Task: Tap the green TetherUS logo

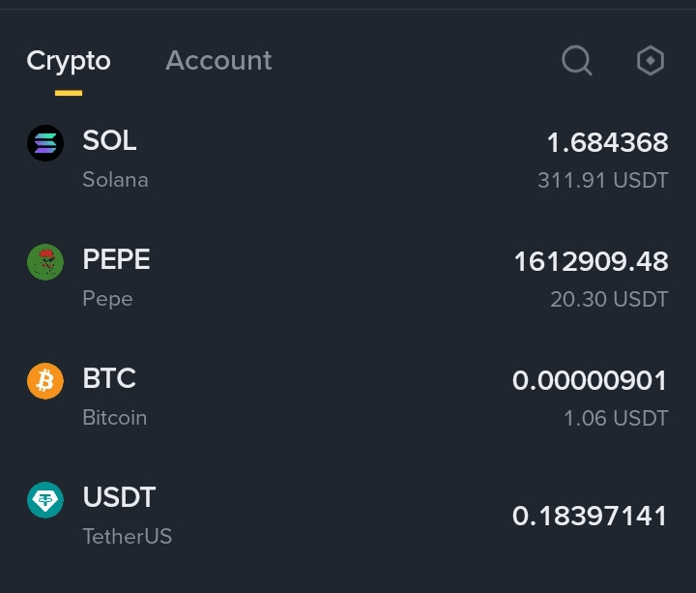Action: point(44,500)
